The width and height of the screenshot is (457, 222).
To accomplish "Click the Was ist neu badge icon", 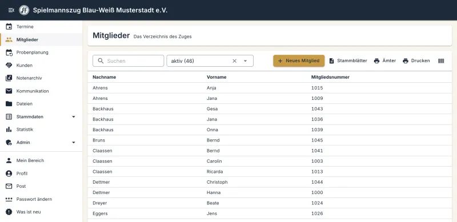I will [x=9, y=212].
